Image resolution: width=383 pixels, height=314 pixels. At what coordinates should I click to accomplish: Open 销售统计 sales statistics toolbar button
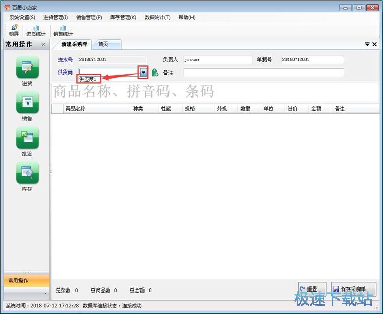click(63, 30)
